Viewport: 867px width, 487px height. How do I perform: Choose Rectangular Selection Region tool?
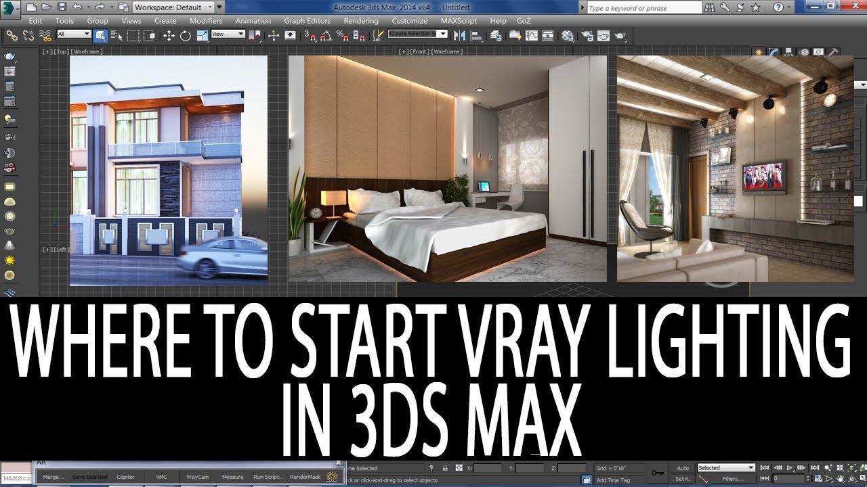(133, 35)
